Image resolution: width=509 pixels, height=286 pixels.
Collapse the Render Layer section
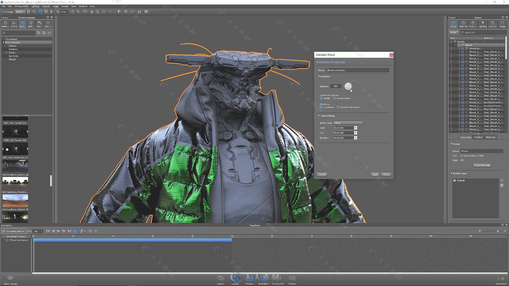click(x=451, y=173)
